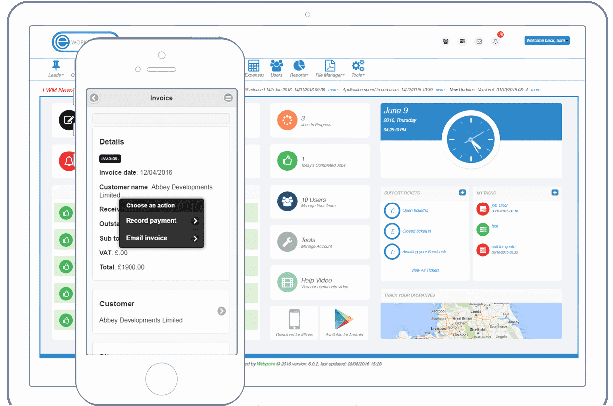This screenshot has height=406, width=613.
Task: Click the team users icon in the header
Action: (x=446, y=41)
